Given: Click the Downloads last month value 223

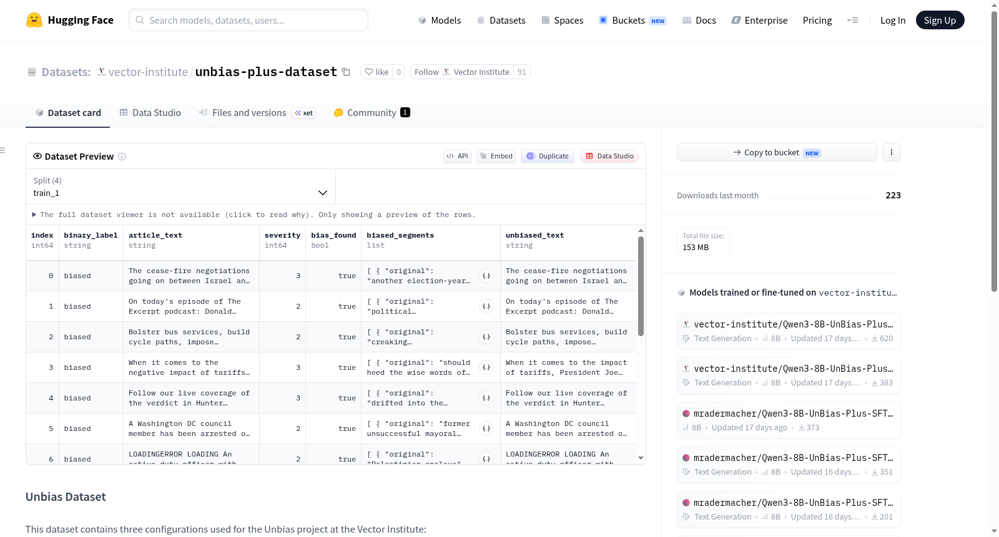Looking at the screenshot, I should tap(893, 195).
